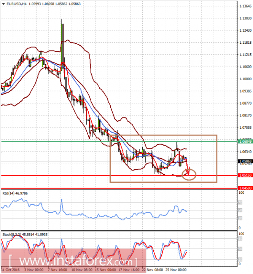The width and height of the screenshot is (253, 274).
Task: Open the www.instaforex.com watermark link
Action: point(73,261)
